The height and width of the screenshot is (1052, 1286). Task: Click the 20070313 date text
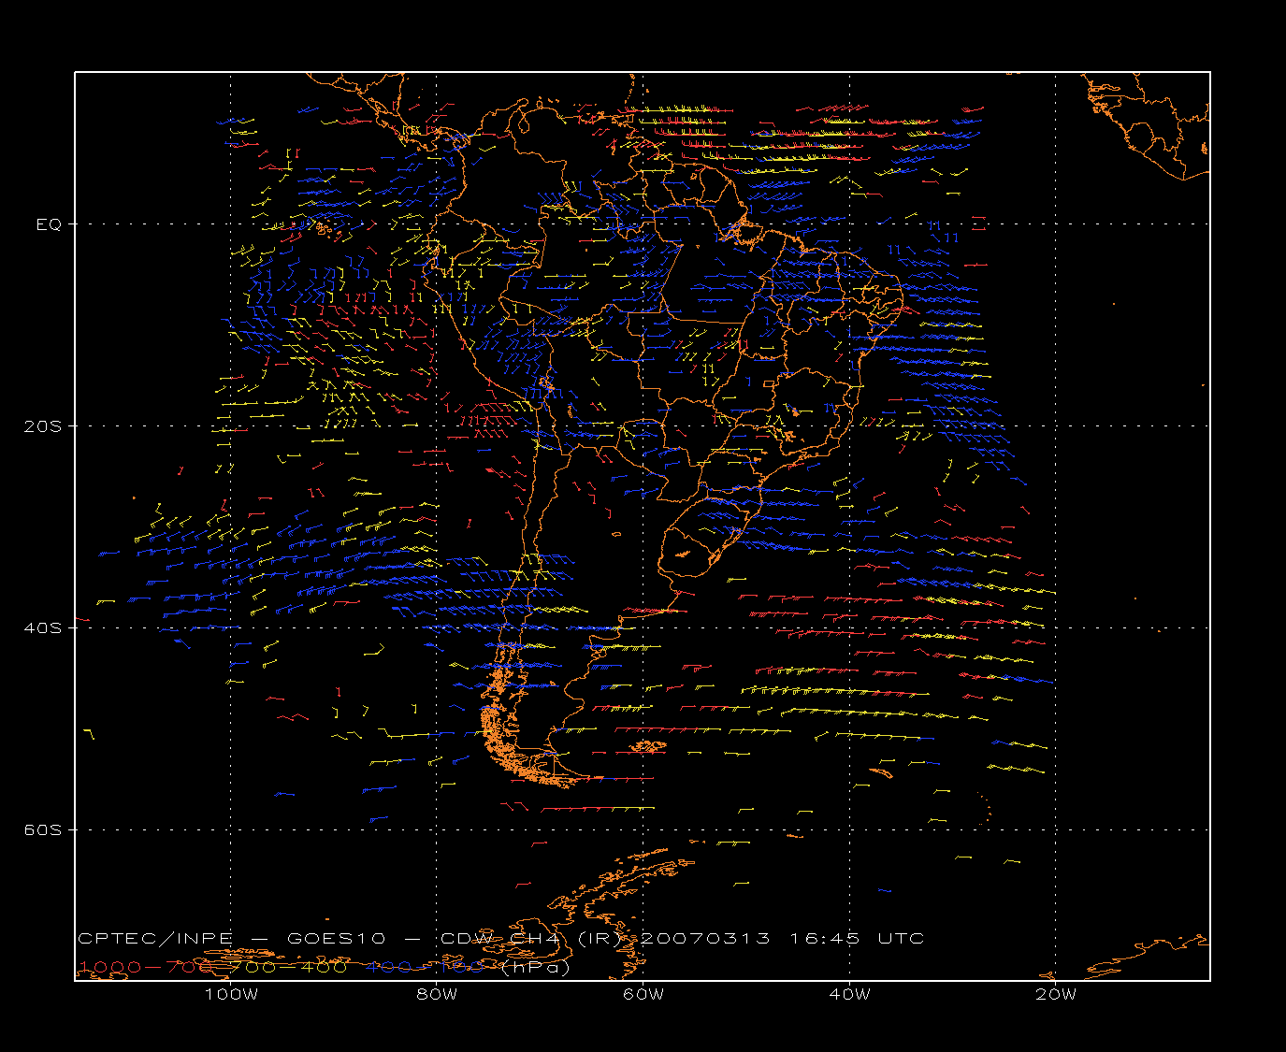pos(705,939)
